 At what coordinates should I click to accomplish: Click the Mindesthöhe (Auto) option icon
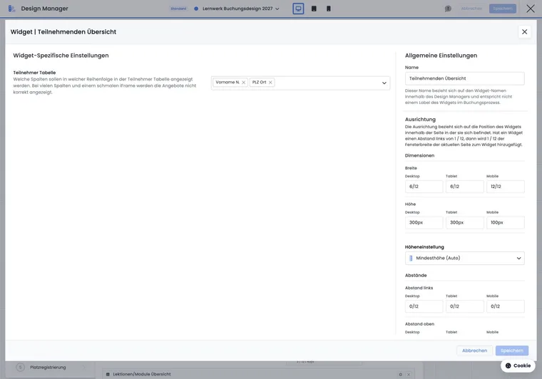411,258
